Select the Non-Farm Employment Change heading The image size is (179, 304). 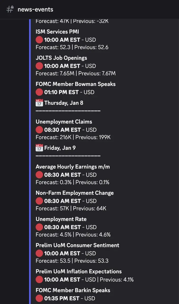click(x=75, y=193)
